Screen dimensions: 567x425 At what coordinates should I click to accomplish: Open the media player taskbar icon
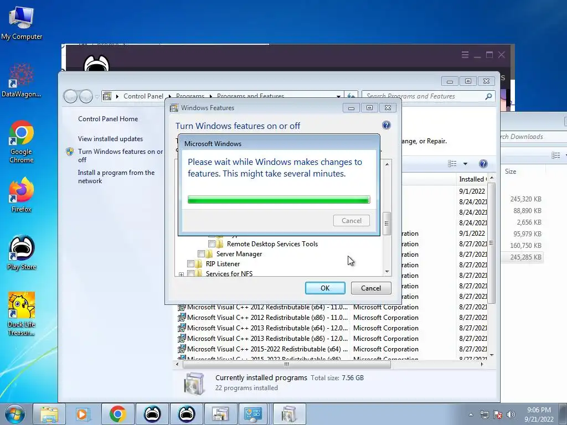tap(83, 414)
